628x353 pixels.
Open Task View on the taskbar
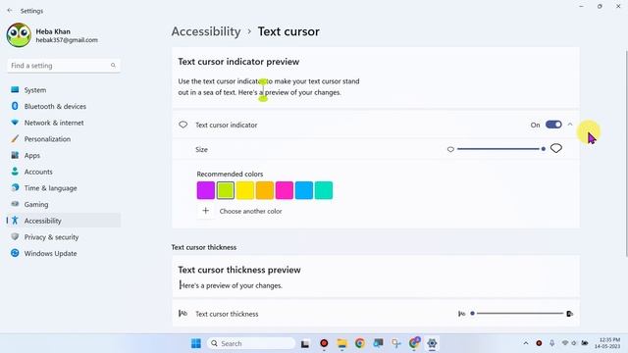tap(305, 343)
